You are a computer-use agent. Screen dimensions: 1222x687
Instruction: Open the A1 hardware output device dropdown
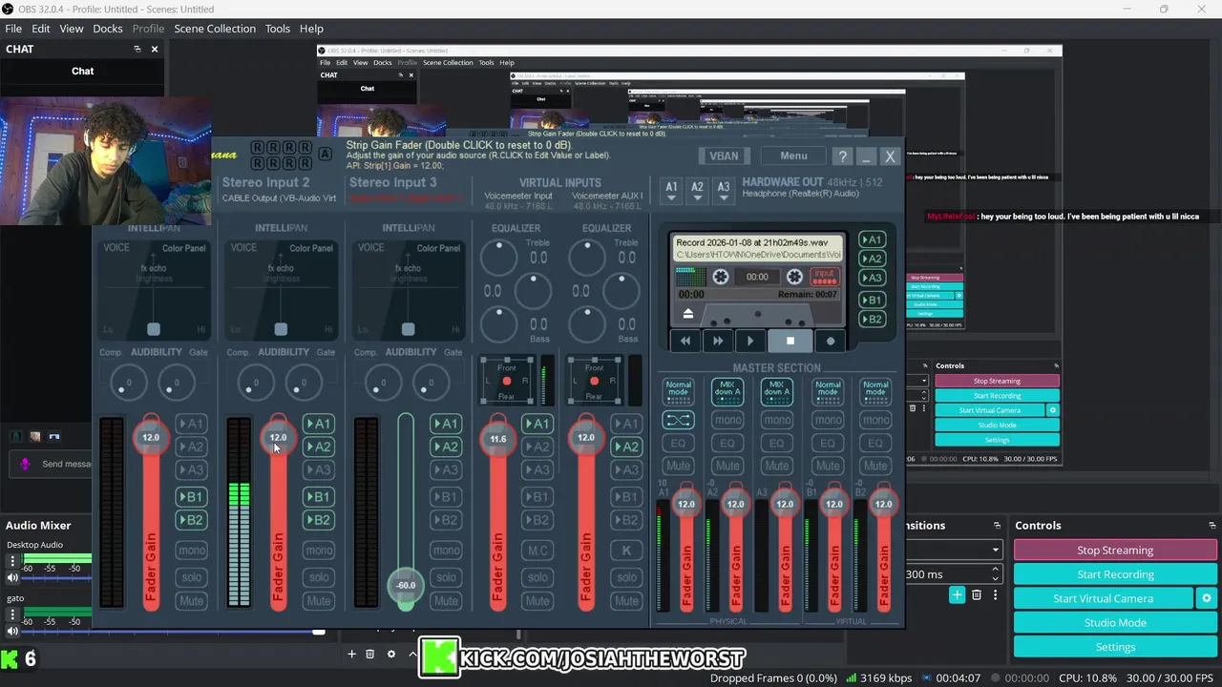coord(671,191)
